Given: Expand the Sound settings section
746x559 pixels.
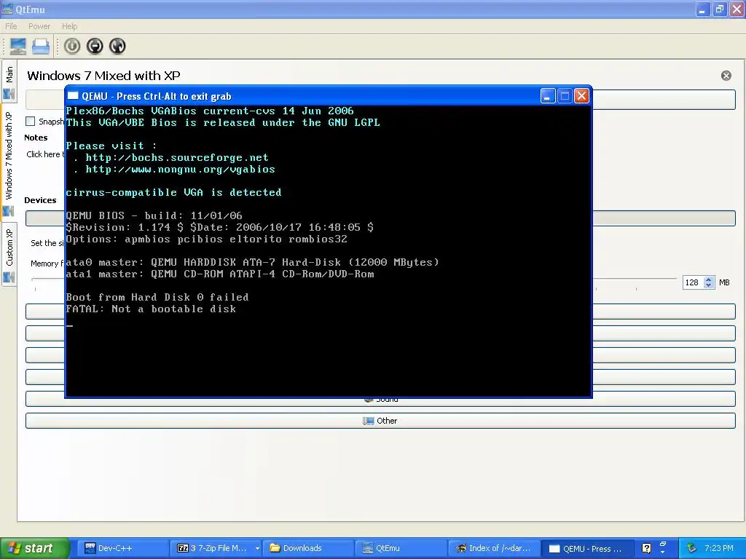Looking at the screenshot, I should (380, 399).
